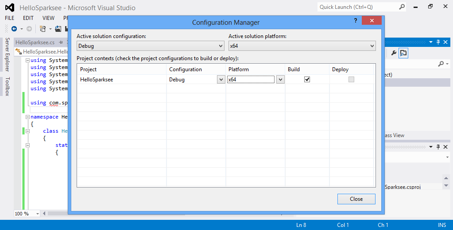Click the Col 1 status bar entry
The height and width of the screenshot is (230, 453).
(343, 225)
